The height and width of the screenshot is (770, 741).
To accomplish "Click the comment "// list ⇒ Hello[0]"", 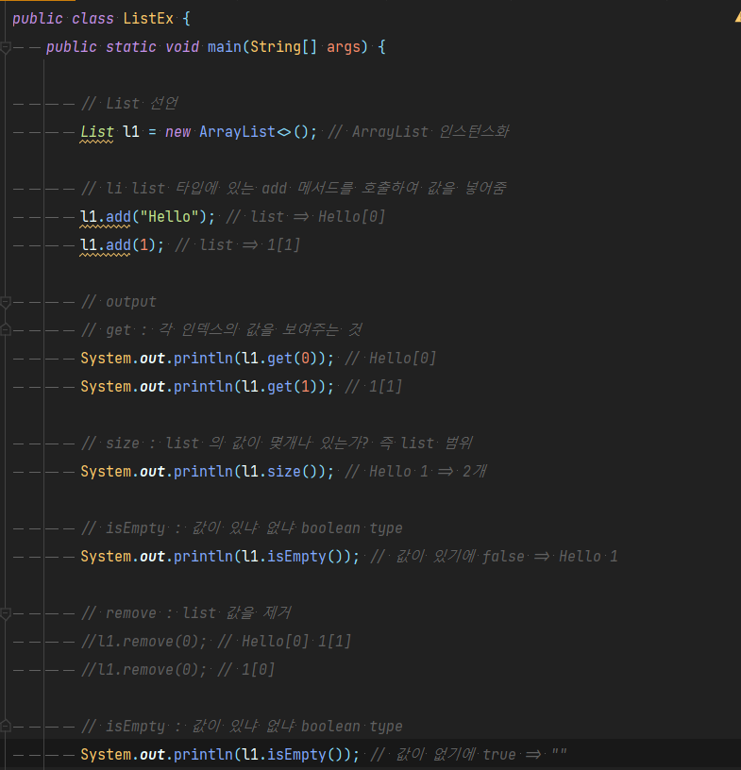I will (x=305, y=217).
